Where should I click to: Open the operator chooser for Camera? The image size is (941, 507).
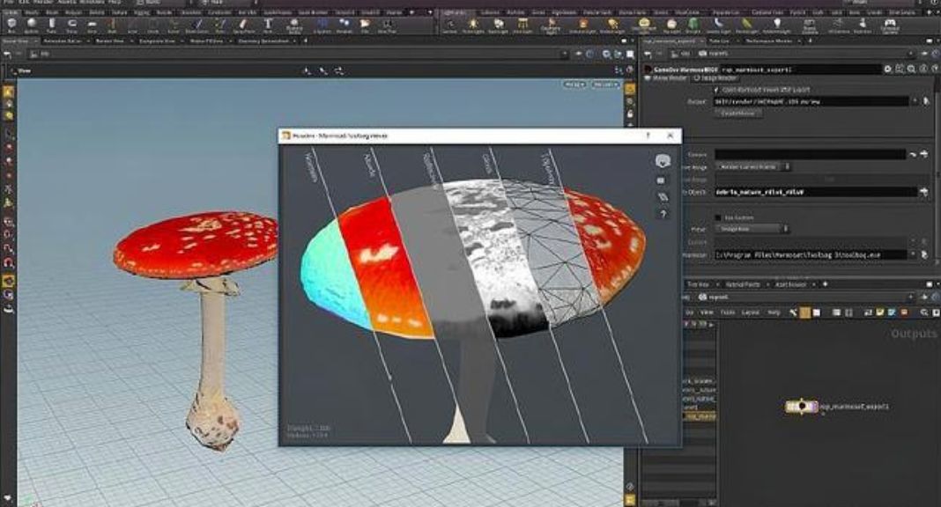pos(924,155)
